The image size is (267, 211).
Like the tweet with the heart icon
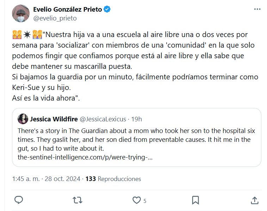[136, 200]
